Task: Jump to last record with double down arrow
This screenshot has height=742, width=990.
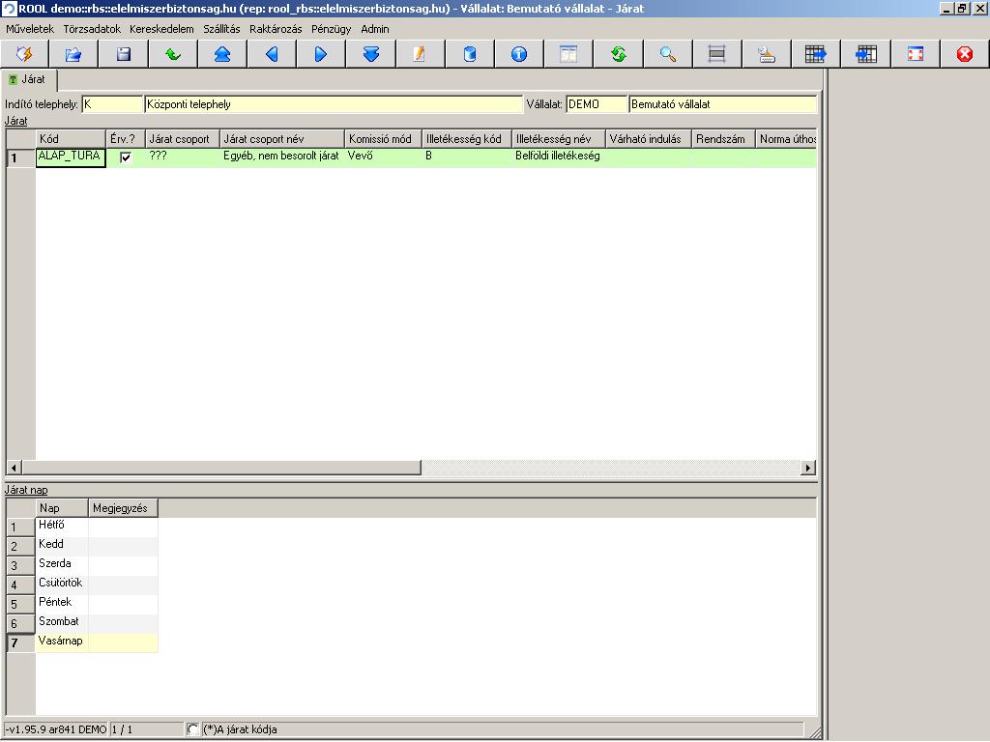Action: pyautogui.click(x=370, y=54)
